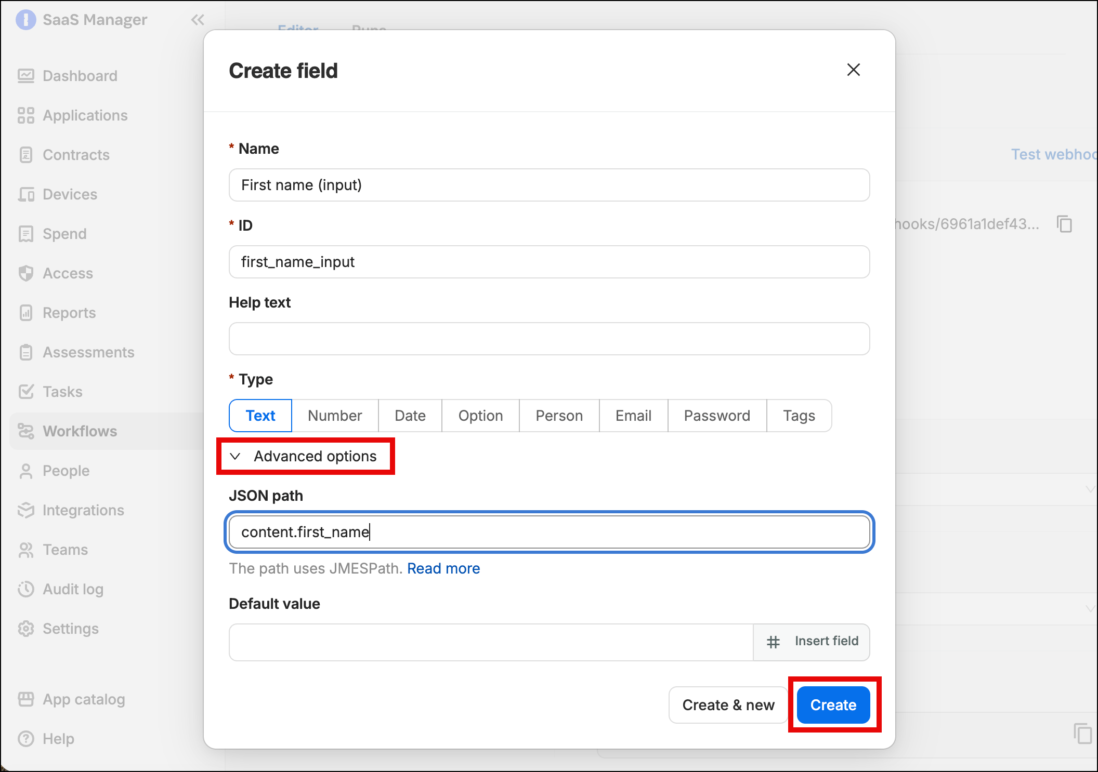Copy the webhook URL icon

[x=1064, y=224]
